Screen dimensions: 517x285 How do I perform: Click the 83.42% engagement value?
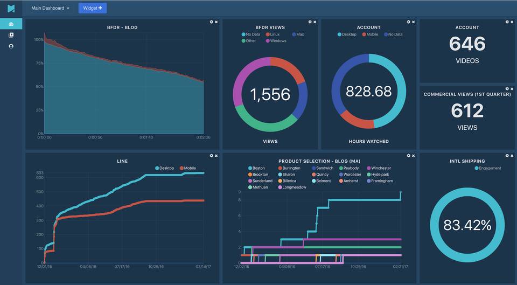[x=467, y=225]
